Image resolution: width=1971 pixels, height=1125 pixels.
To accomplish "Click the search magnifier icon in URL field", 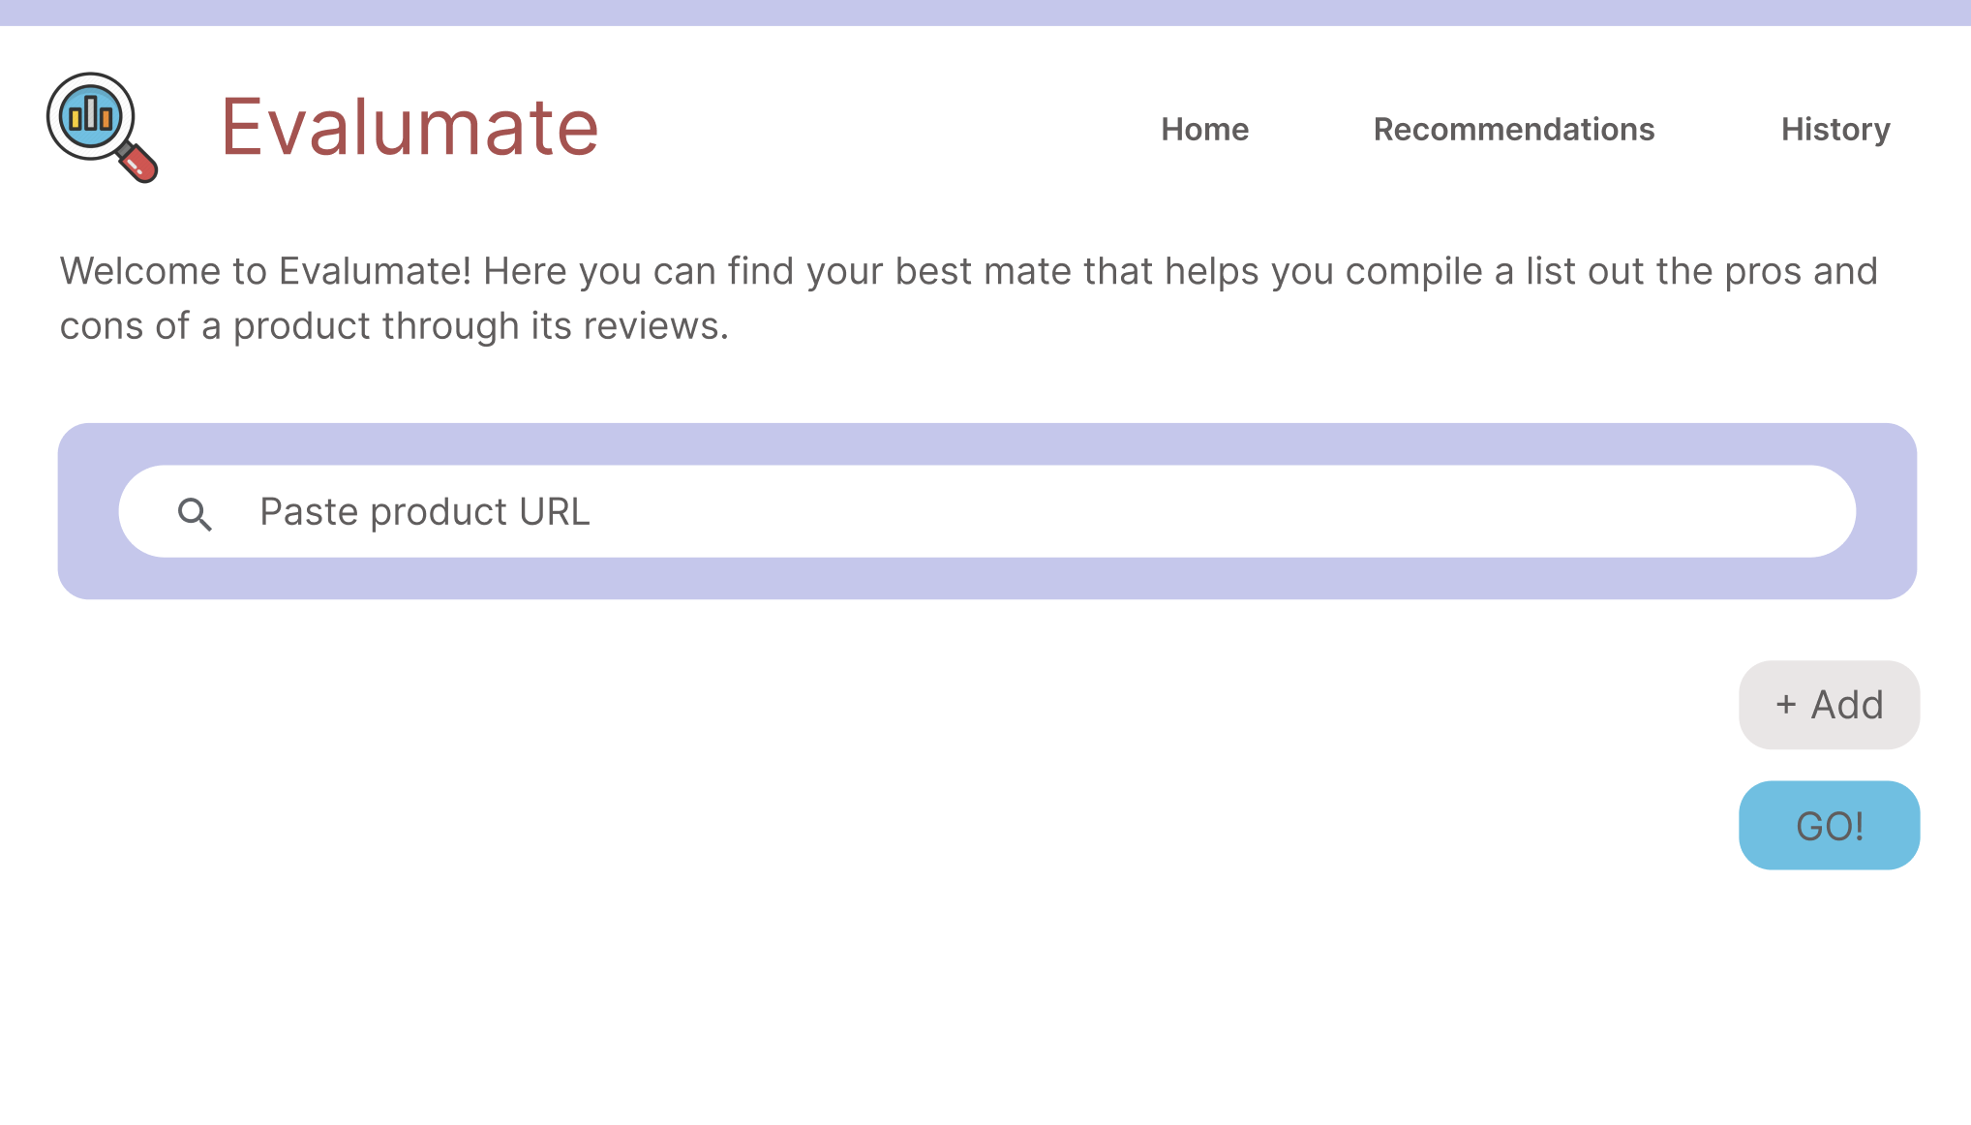I will point(195,513).
